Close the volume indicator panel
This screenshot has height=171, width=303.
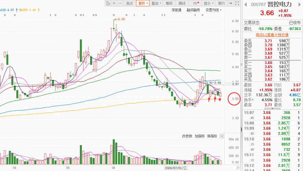click(x=222, y=136)
